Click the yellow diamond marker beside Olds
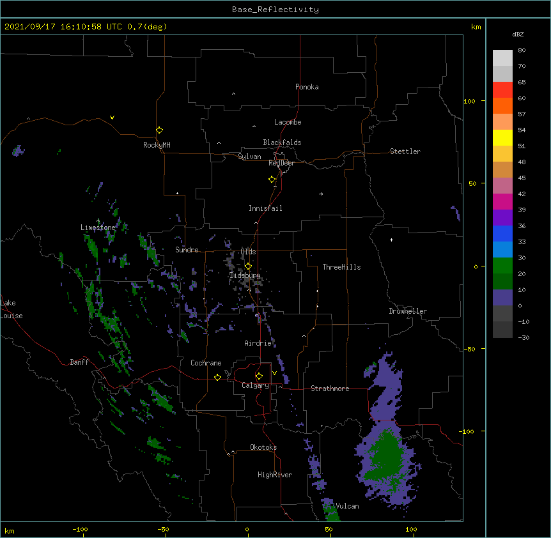 [248, 266]
